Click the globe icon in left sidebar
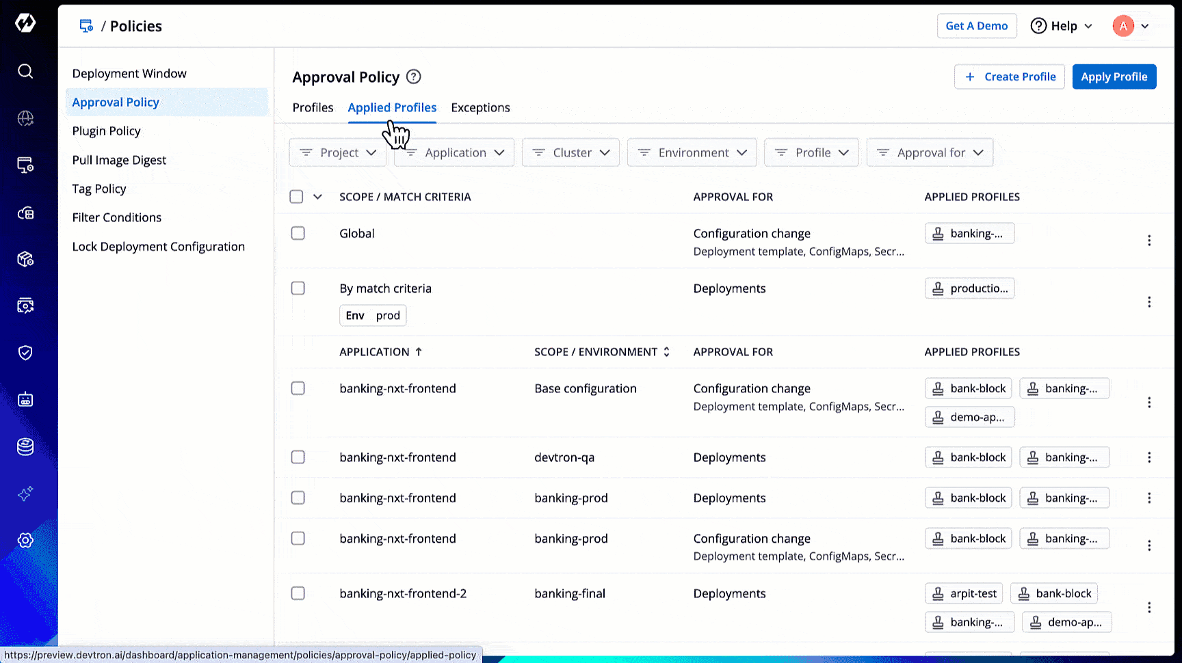The height and width of the screenshot is (663, 1182). [25, 118]
